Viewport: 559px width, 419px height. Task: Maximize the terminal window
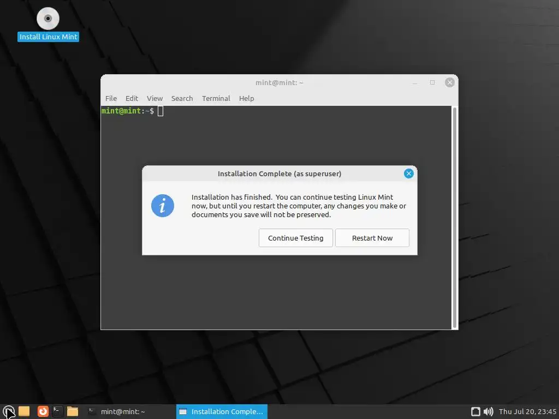[432, 82]
